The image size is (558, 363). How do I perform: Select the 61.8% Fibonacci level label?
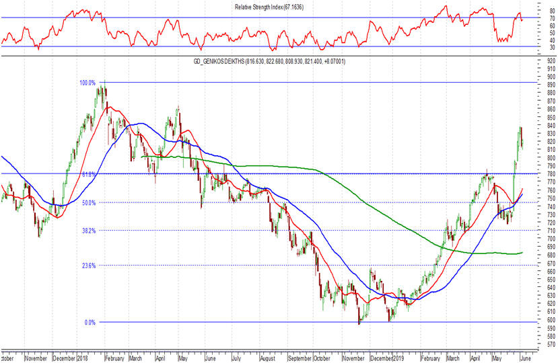point(89,174)
